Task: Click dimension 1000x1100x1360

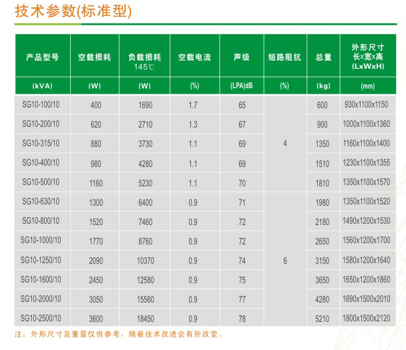Action: point(367,124)
